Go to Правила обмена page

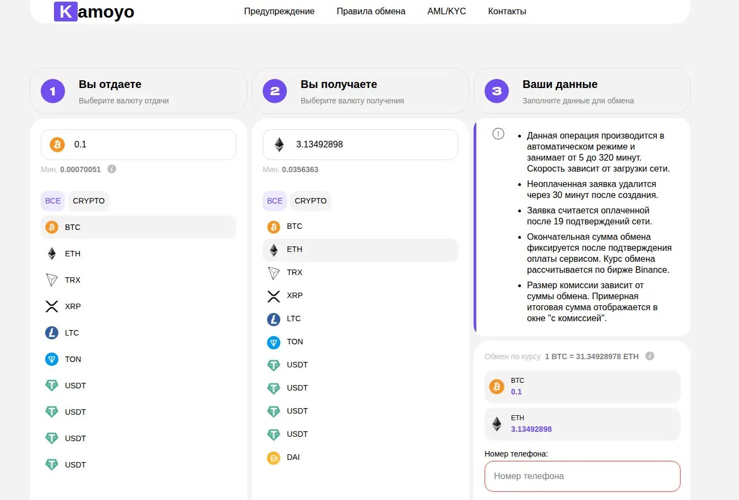[371, 11]
